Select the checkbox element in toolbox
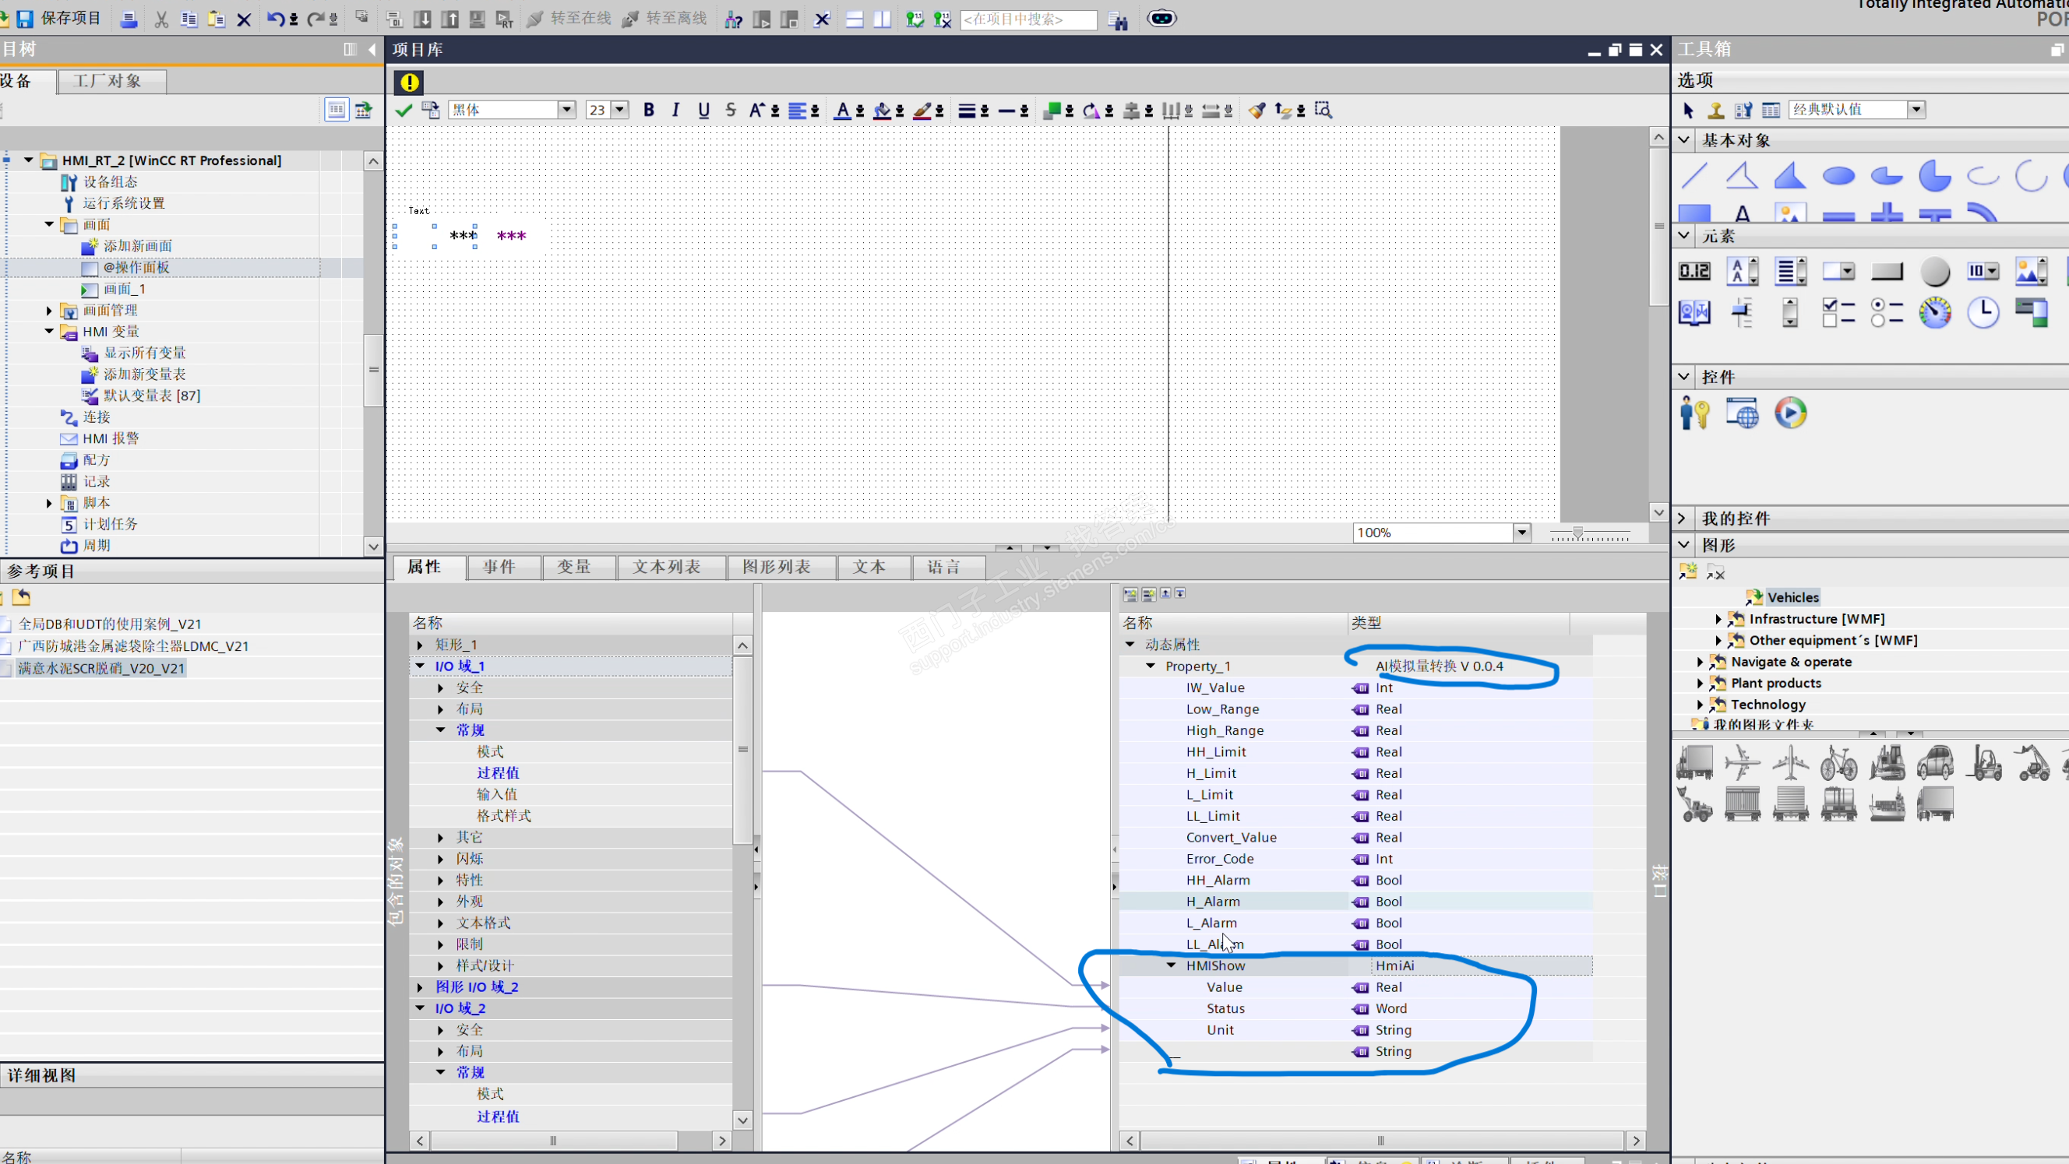This screenshot has width=2069, height=1164. pos(1838,312)
